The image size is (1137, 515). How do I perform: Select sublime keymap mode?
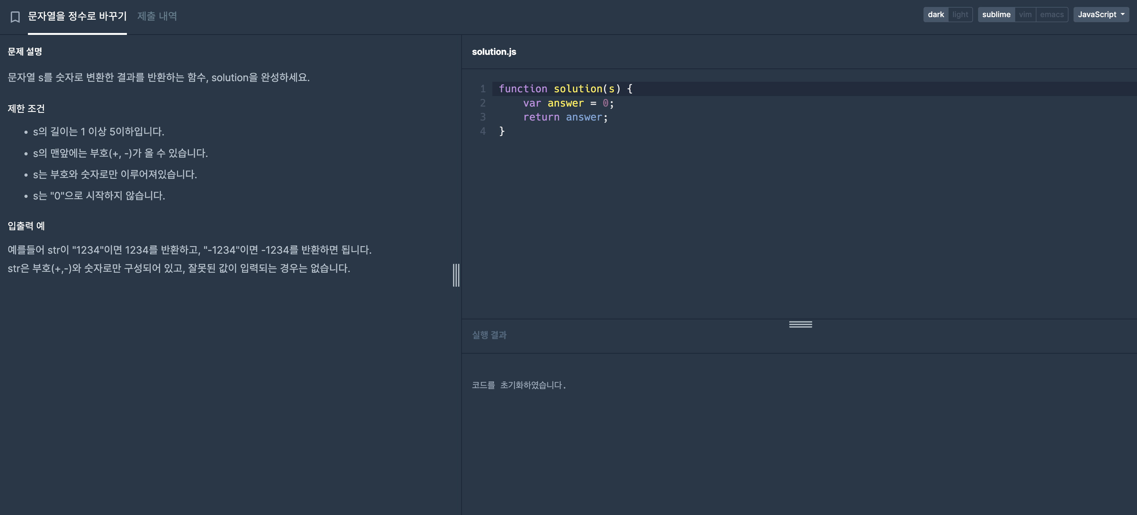click(996, 15)
